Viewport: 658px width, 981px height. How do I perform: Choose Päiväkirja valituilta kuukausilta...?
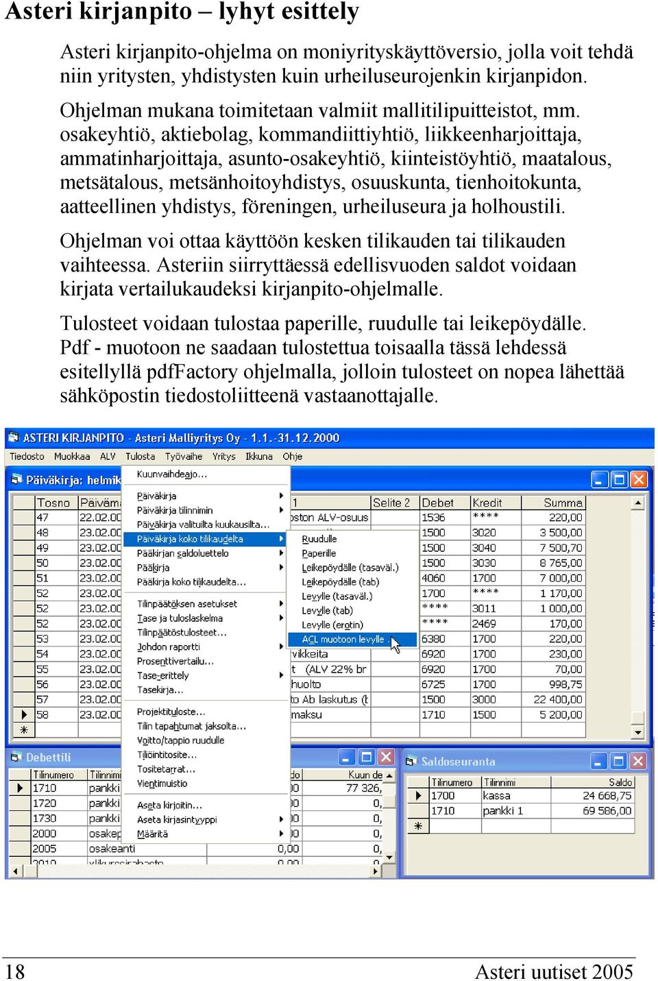[x=205, y=524]
